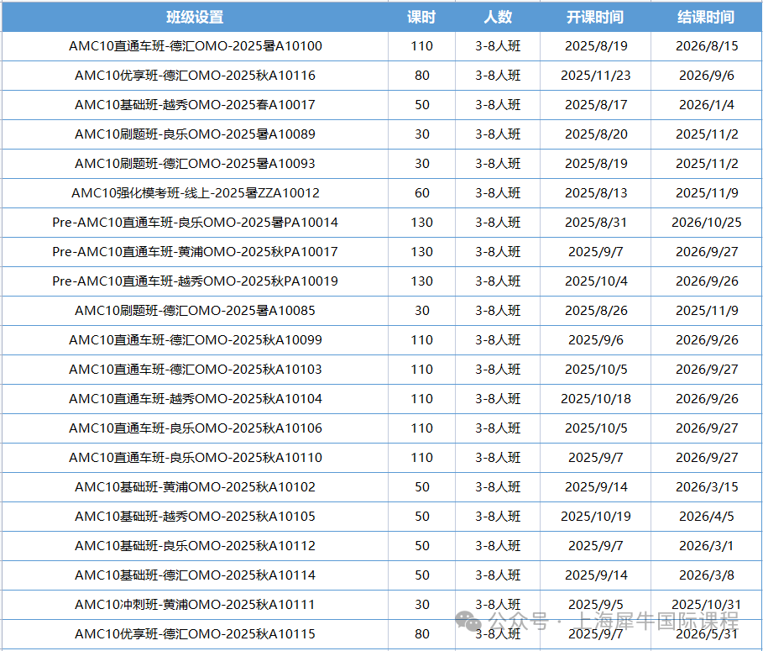Click start date 2025/9/6

[x=596, y=340]
